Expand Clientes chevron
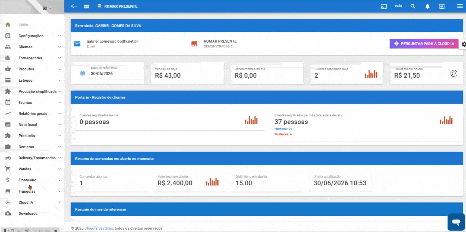This screenshot has height=232, width=466. (x=59, y=47)
